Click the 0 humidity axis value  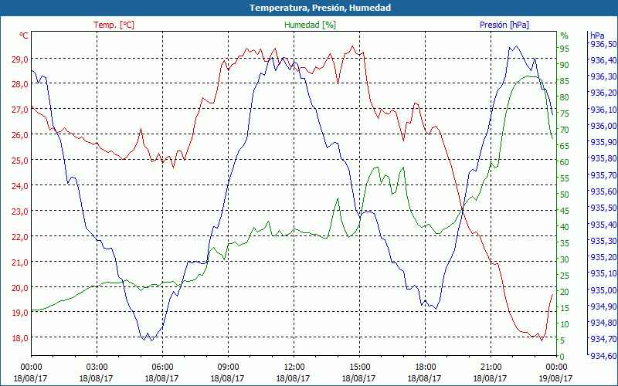[x=562, y=357]
